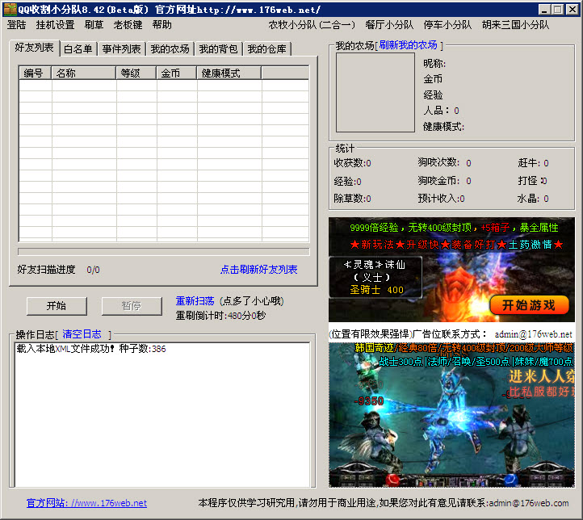Switch to the 我的仓库 tab
Viewport: 583px width, 520px height.
[267, 49]
